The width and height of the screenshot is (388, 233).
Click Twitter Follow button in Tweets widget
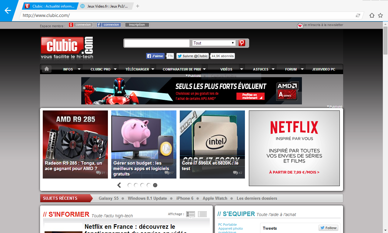(x=328, y=228)
